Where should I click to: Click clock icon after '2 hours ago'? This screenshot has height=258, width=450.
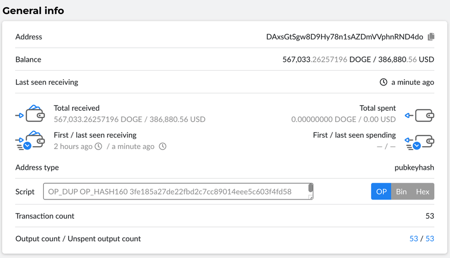(x=98, y=147)
